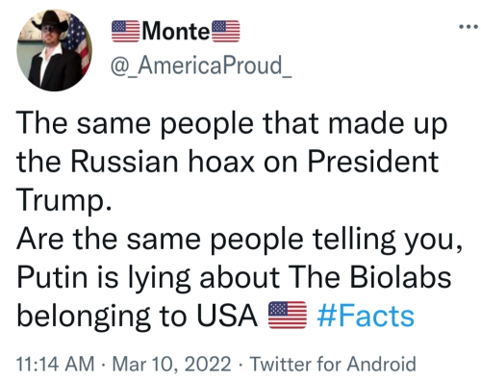The image size is (481, 382).
Task: Open the #Facts hashtag
Action: pos(366,316)
